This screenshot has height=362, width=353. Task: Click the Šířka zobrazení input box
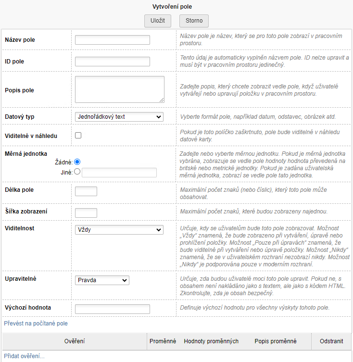86,212
